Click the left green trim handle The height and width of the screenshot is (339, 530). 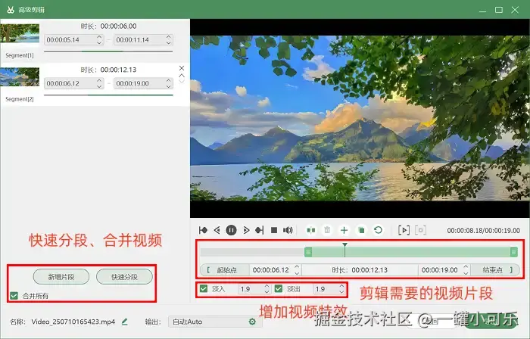click(x=308, y=252)
